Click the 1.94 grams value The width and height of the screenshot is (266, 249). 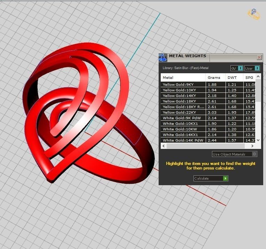[x=212, y=90]
